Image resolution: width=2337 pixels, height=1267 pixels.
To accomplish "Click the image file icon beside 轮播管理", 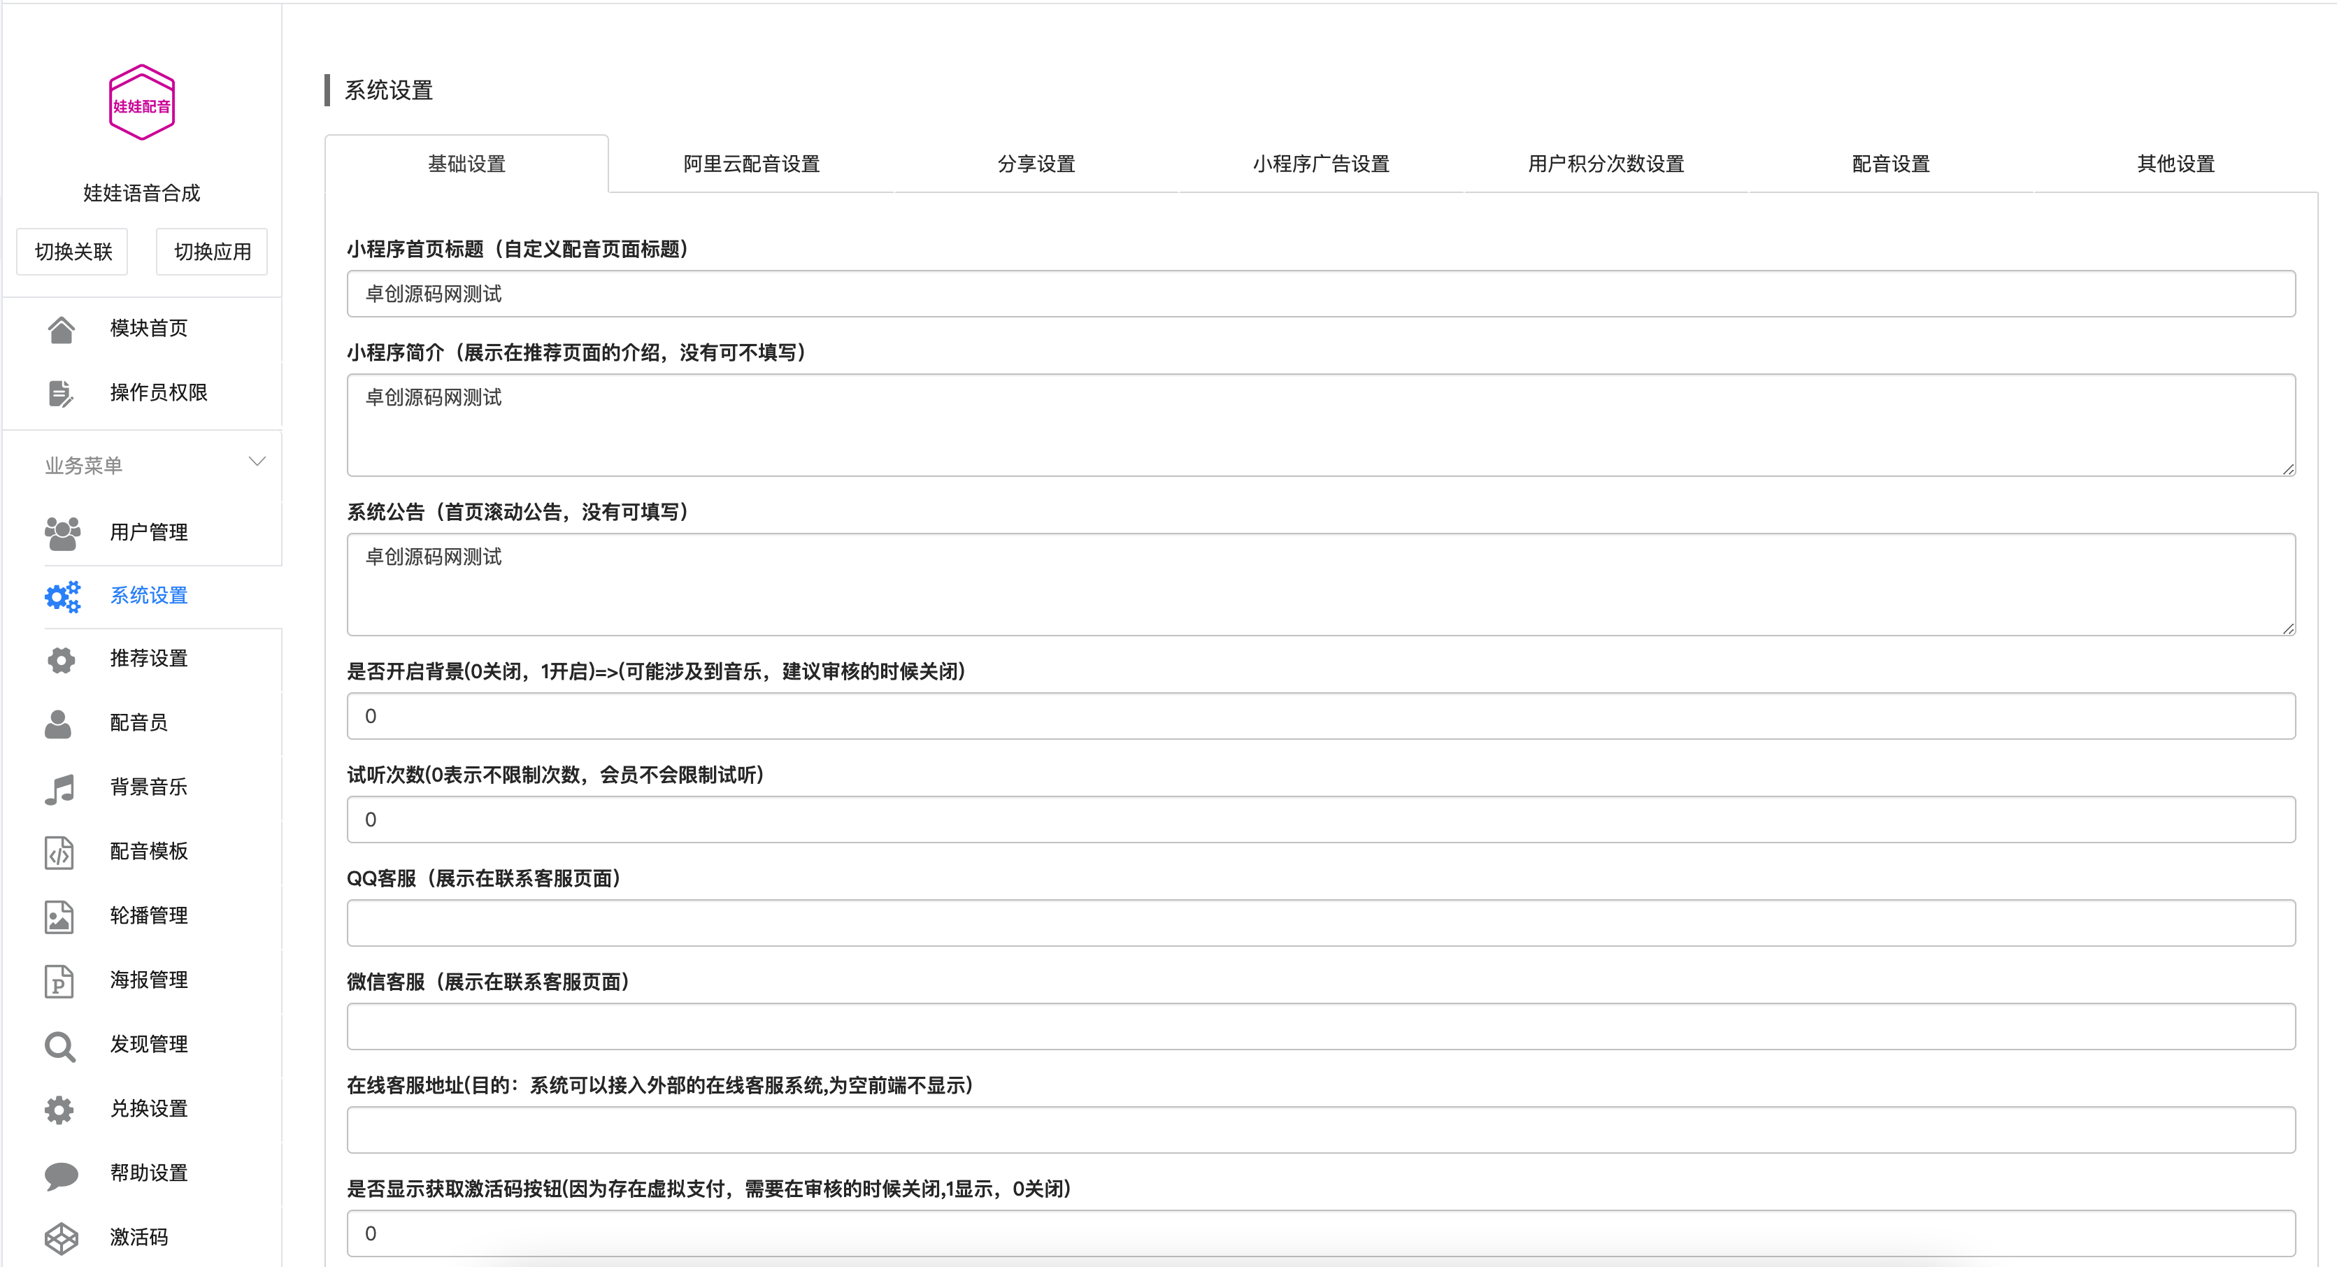I will [x=59, y=917].
